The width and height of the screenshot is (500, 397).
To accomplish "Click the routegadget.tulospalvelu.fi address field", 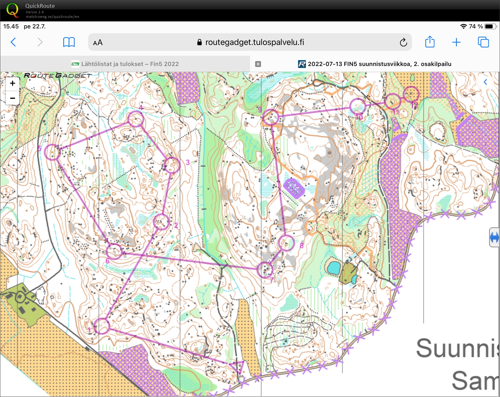I will click(250, 42).
